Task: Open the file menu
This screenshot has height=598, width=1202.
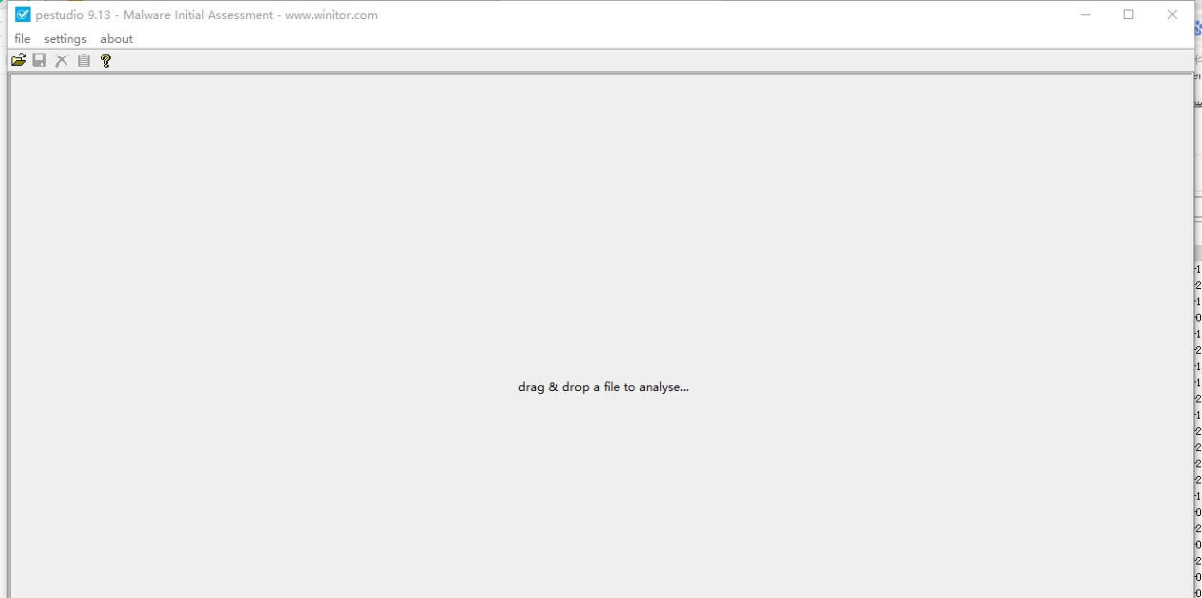Action: coord(22,38)
